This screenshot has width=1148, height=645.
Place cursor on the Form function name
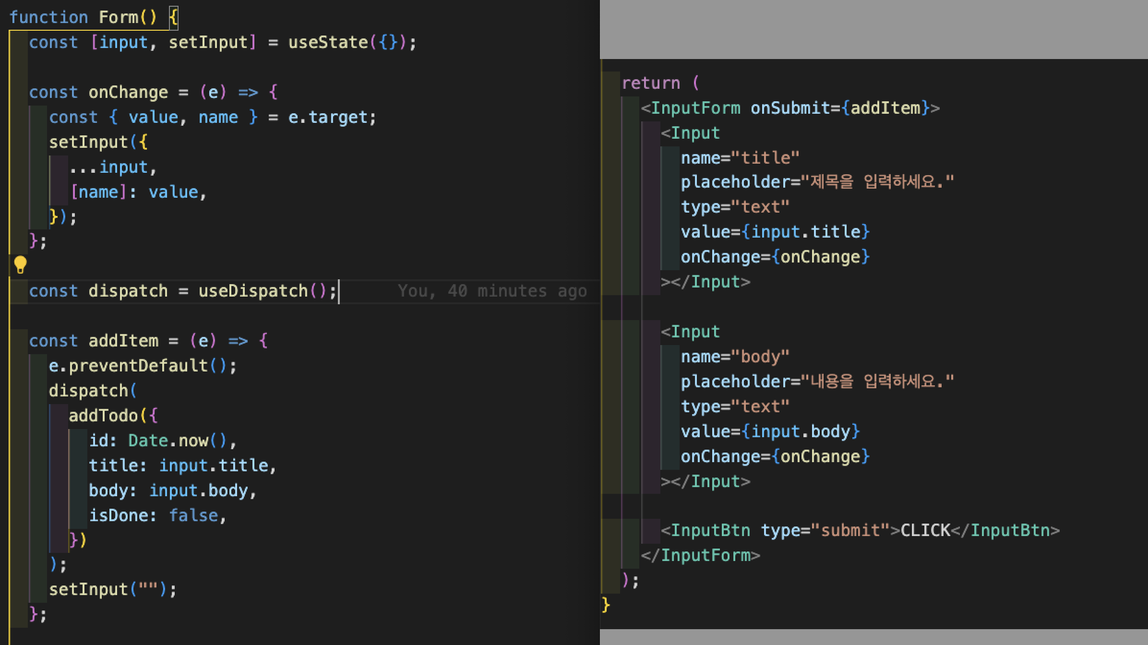118,17
